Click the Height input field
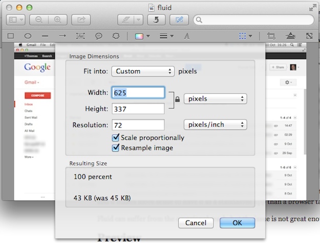The height and width of the screenshot is (243, 320). click(x=138, y=108)
